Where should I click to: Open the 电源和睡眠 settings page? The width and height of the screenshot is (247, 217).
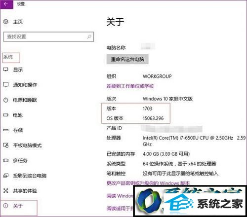point(25,100)
